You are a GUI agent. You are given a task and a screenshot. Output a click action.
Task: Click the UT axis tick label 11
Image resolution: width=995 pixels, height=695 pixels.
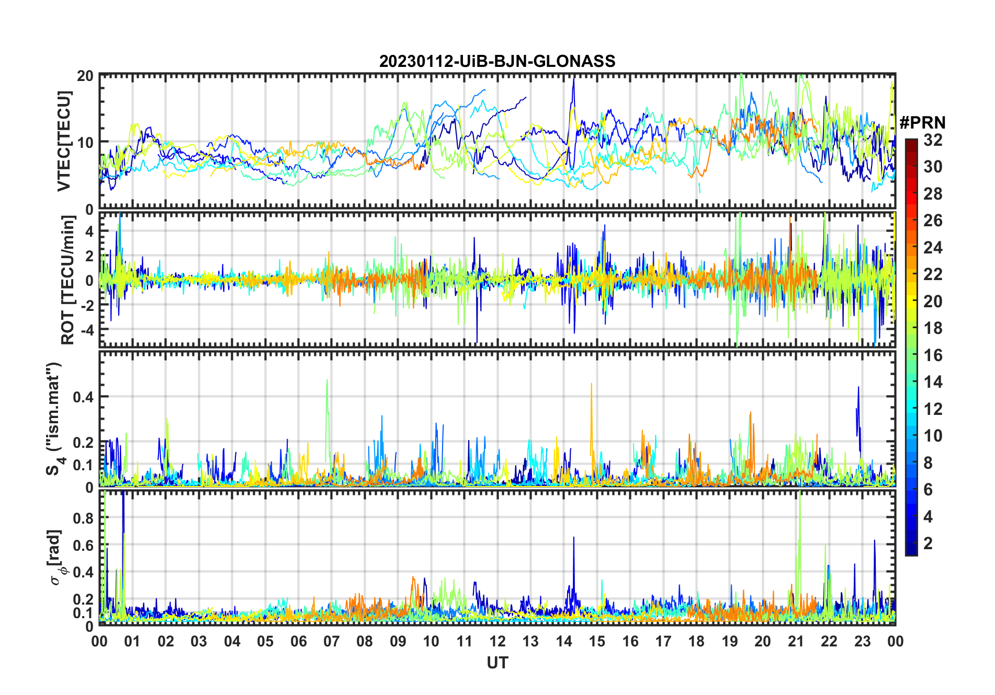tap(465, 641)
